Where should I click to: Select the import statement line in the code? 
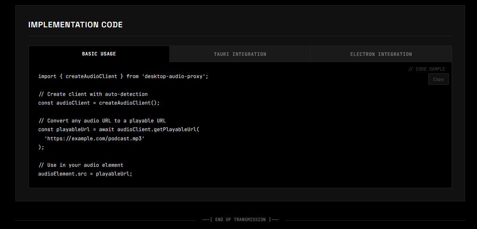[123, 76]
